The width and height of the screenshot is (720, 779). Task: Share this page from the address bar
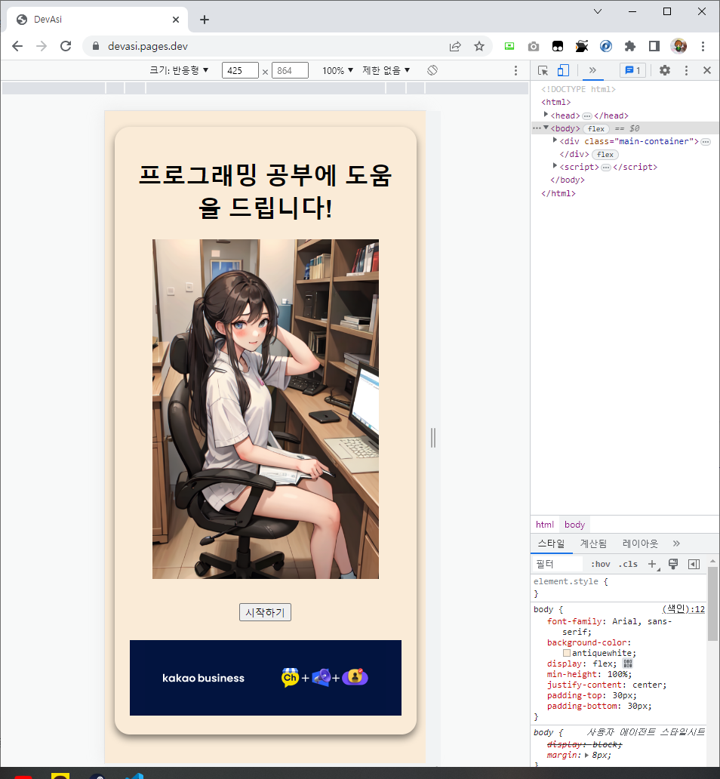(455, 46)
